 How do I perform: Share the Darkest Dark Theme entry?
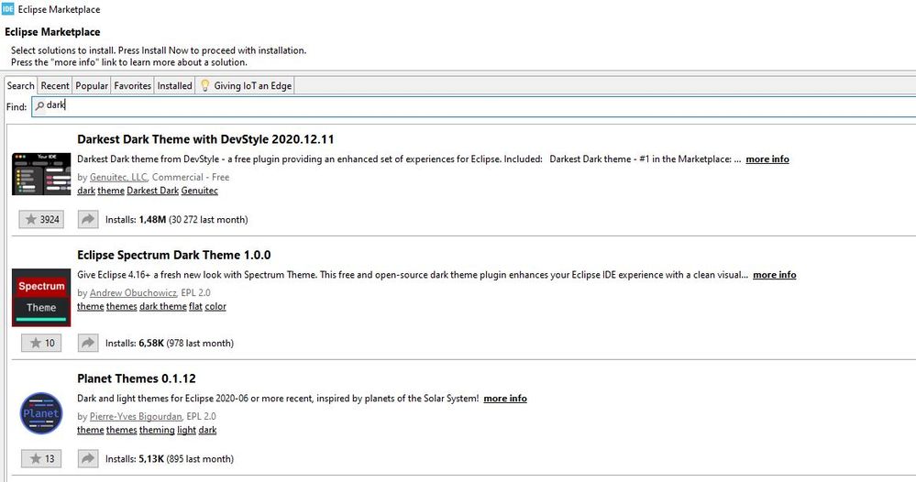(88, 219)
